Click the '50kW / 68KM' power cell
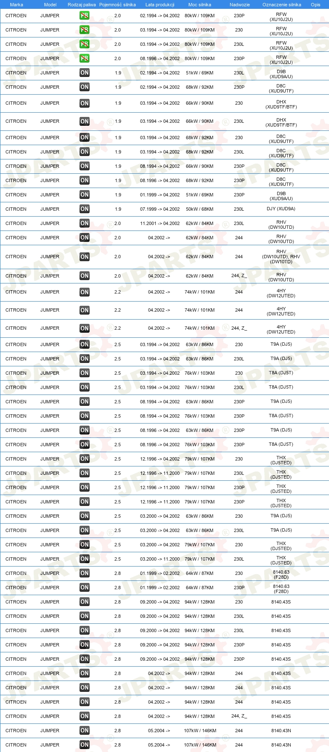Image resolution: width=329 pixels, height=752 pixels. 199,209
